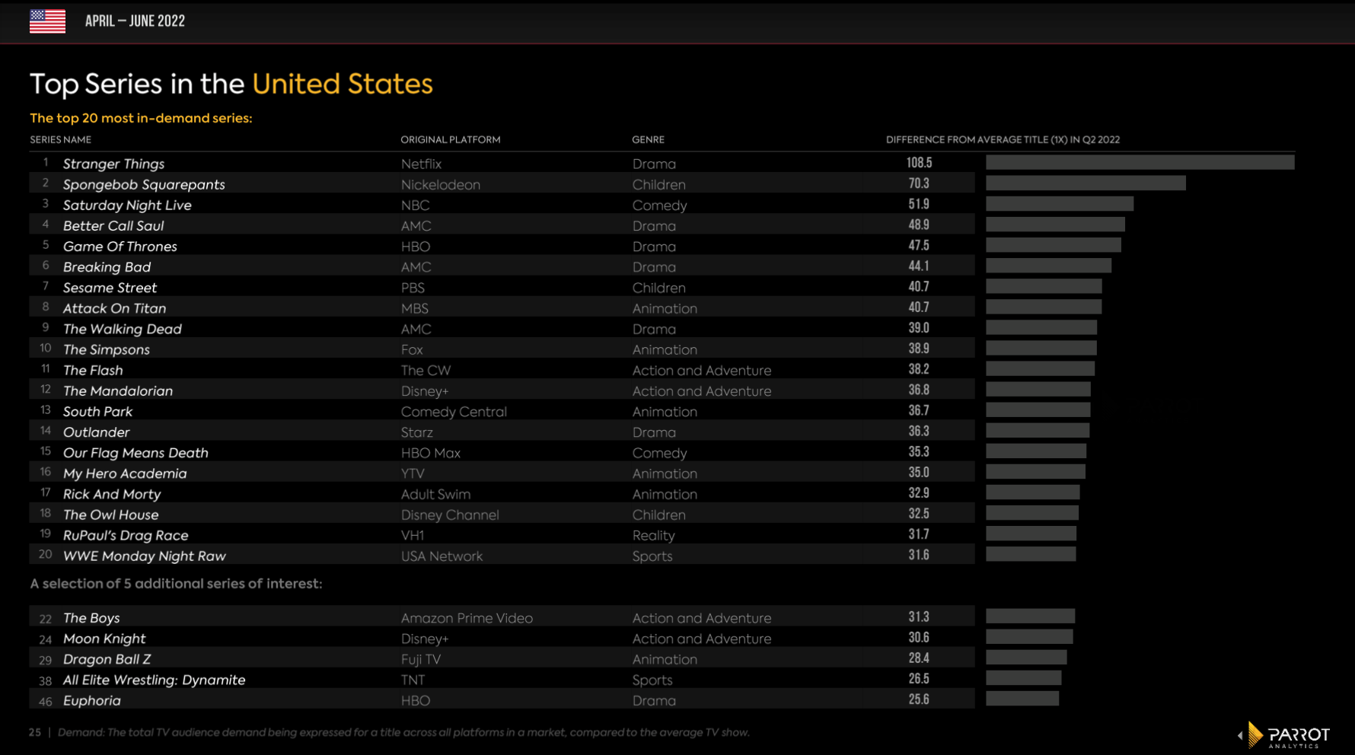Click the ORIGINAL PLATFORM column header

(x=451, y=139)
